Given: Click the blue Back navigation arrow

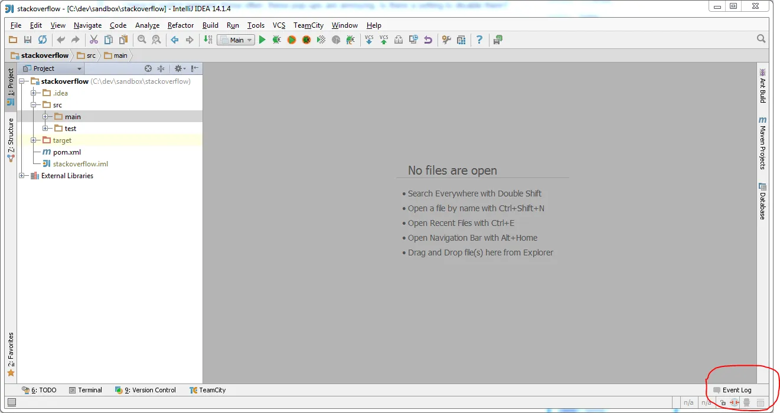Looking at the screenshot, I should (x=174, y=40).
